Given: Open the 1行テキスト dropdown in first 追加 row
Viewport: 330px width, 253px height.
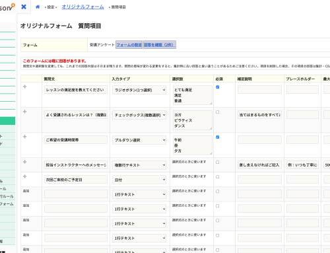Looking at the screenshot, I should point(139,194).
